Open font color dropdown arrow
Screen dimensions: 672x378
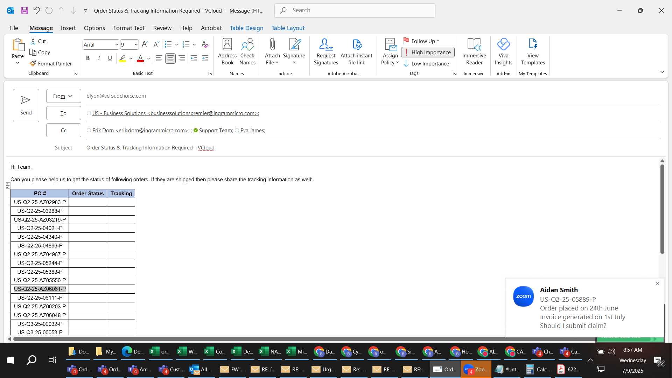tap(148, 58)
